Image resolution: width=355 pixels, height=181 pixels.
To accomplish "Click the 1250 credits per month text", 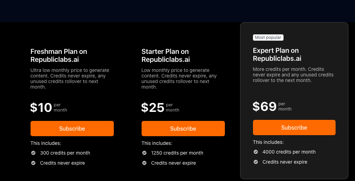I will tap(177, 153).
